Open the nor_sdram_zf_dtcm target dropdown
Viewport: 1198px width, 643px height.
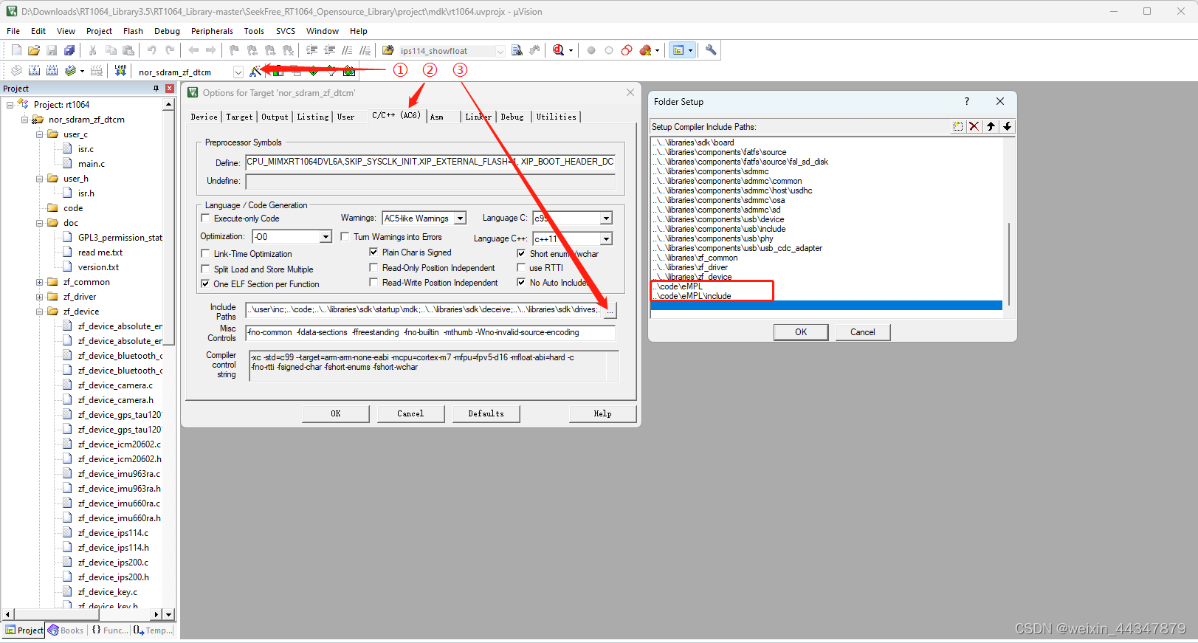[x=238, y=72]
